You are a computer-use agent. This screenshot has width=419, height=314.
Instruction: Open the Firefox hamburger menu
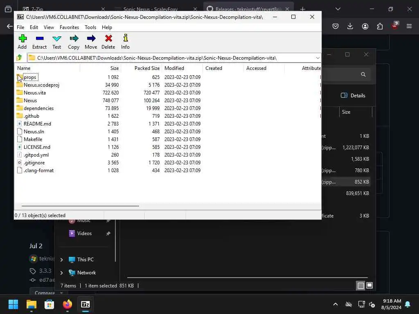pos(409,26)
